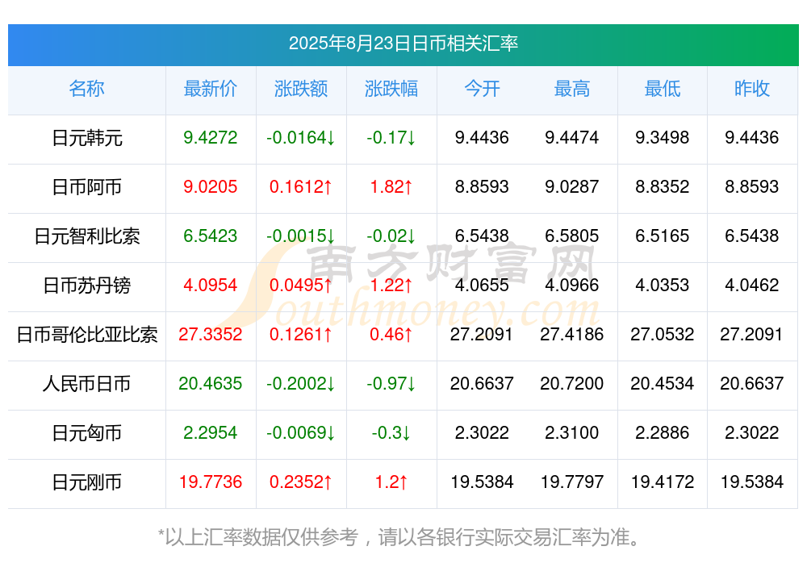Select high value 6.5805
The width and height of the screenshot is (807, 563).
click(572, 236)
